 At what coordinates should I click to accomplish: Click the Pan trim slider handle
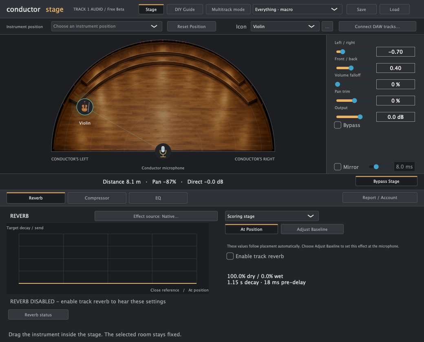click(x=355, y=101)
